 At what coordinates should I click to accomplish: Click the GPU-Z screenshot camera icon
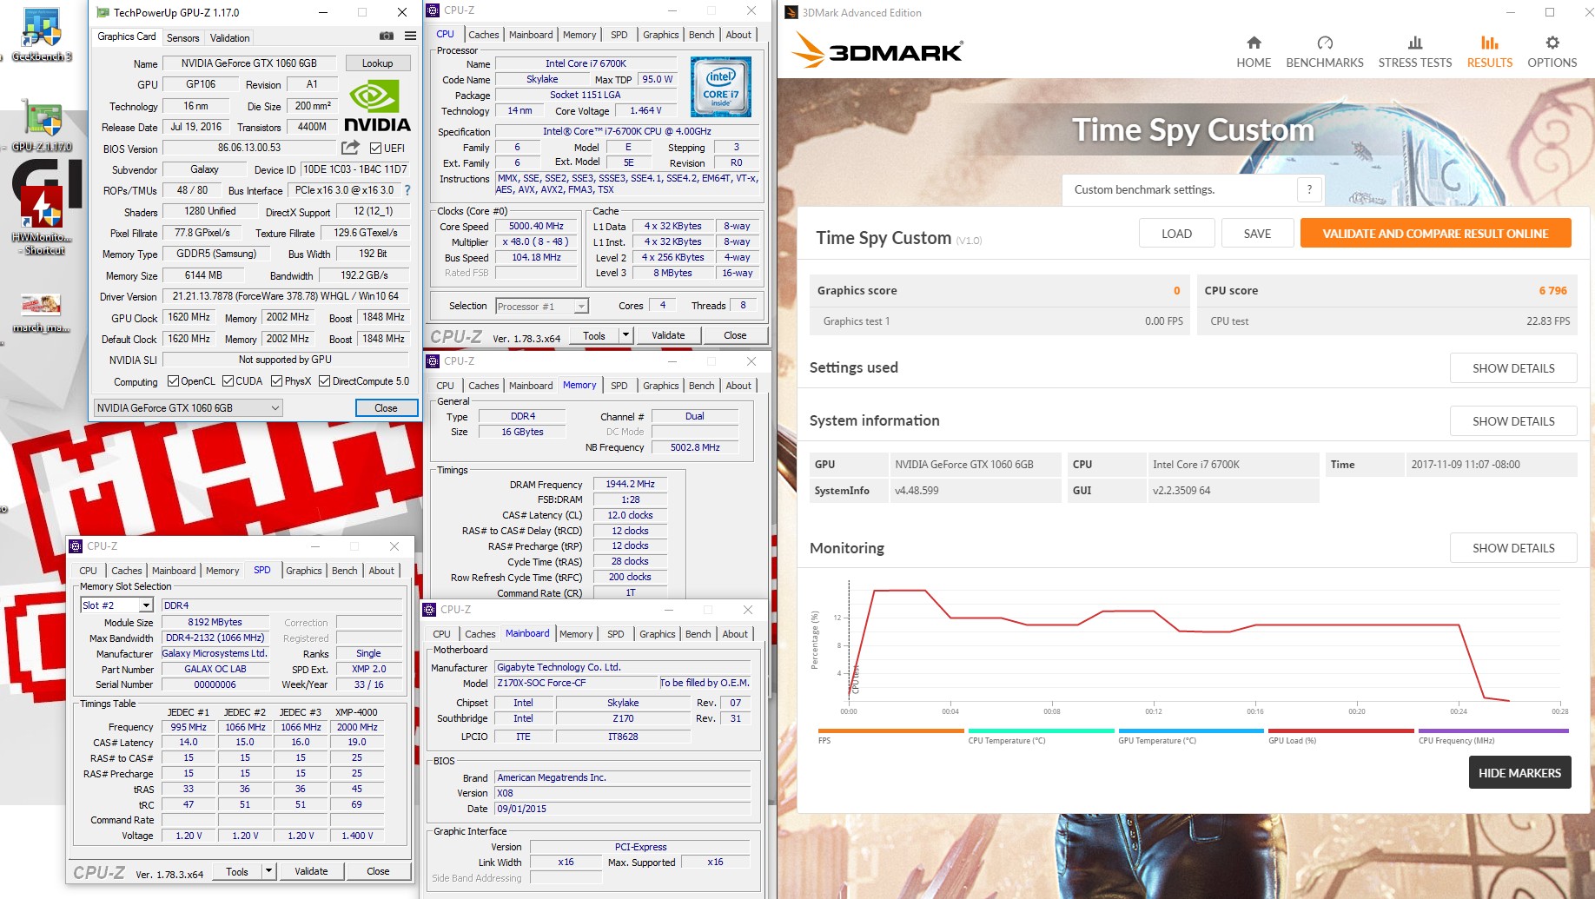(387, 36)
